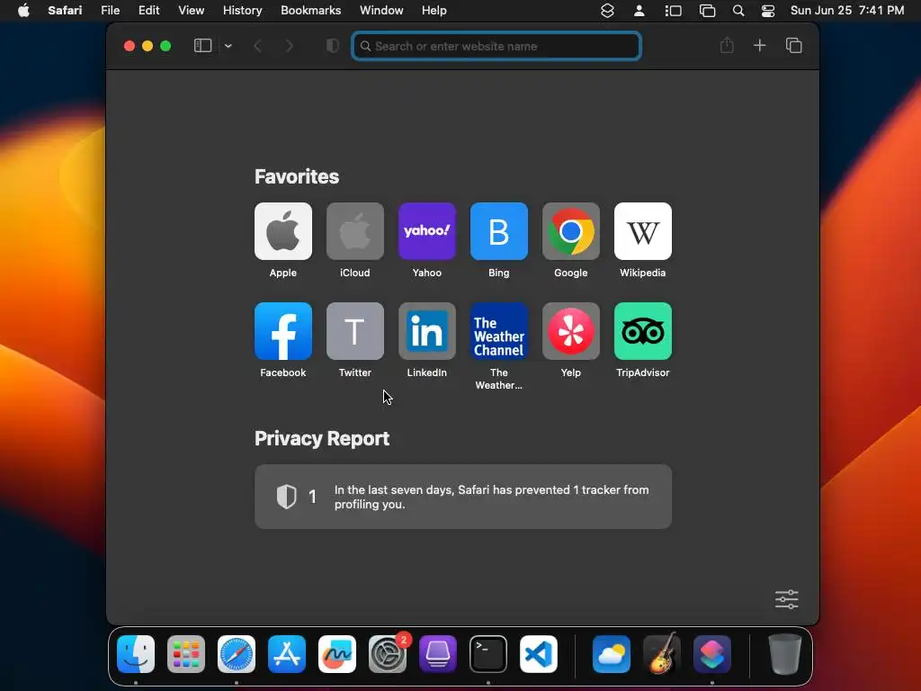This screenshot has height=691, width=921.
Task: Click the Share button in toolbar
Action: pyautogui.click(x=727, y=45)
